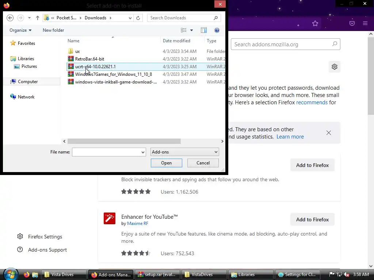The image size is (374, 280).
Task: Click the Back arrow in file dialog
Action: pos(10,18)
